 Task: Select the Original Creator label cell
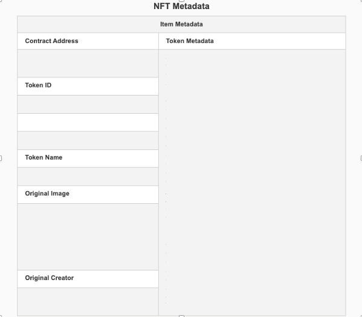pos(88,279)
